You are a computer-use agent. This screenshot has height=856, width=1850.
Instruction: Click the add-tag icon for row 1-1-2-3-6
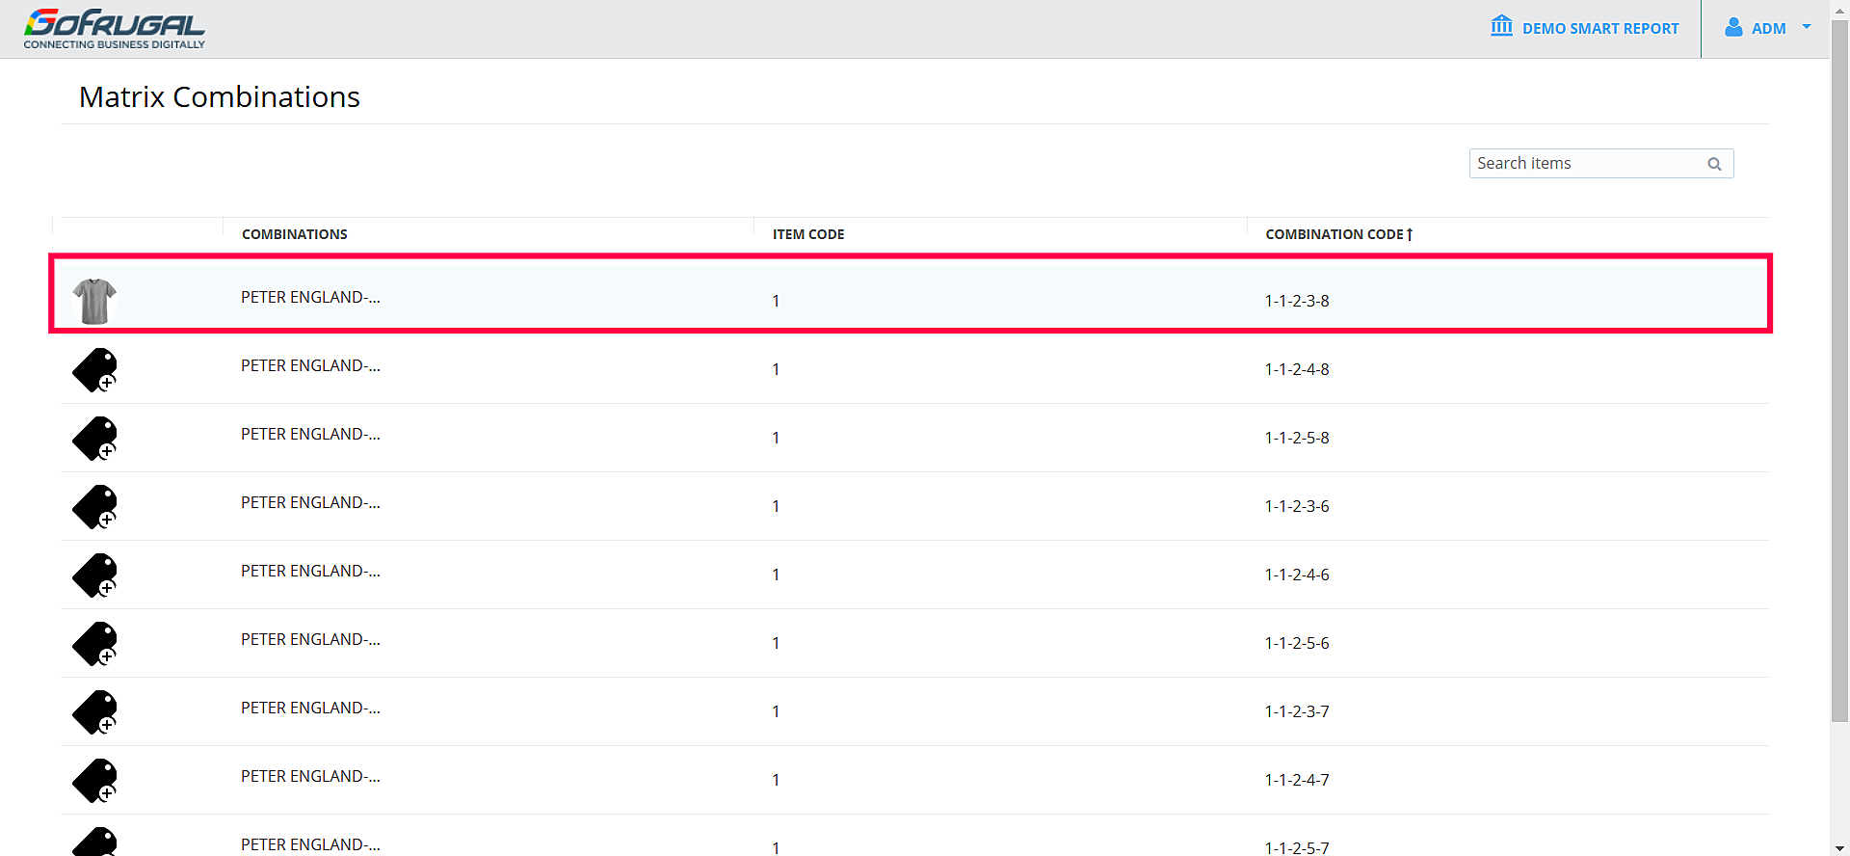point(94,507)
